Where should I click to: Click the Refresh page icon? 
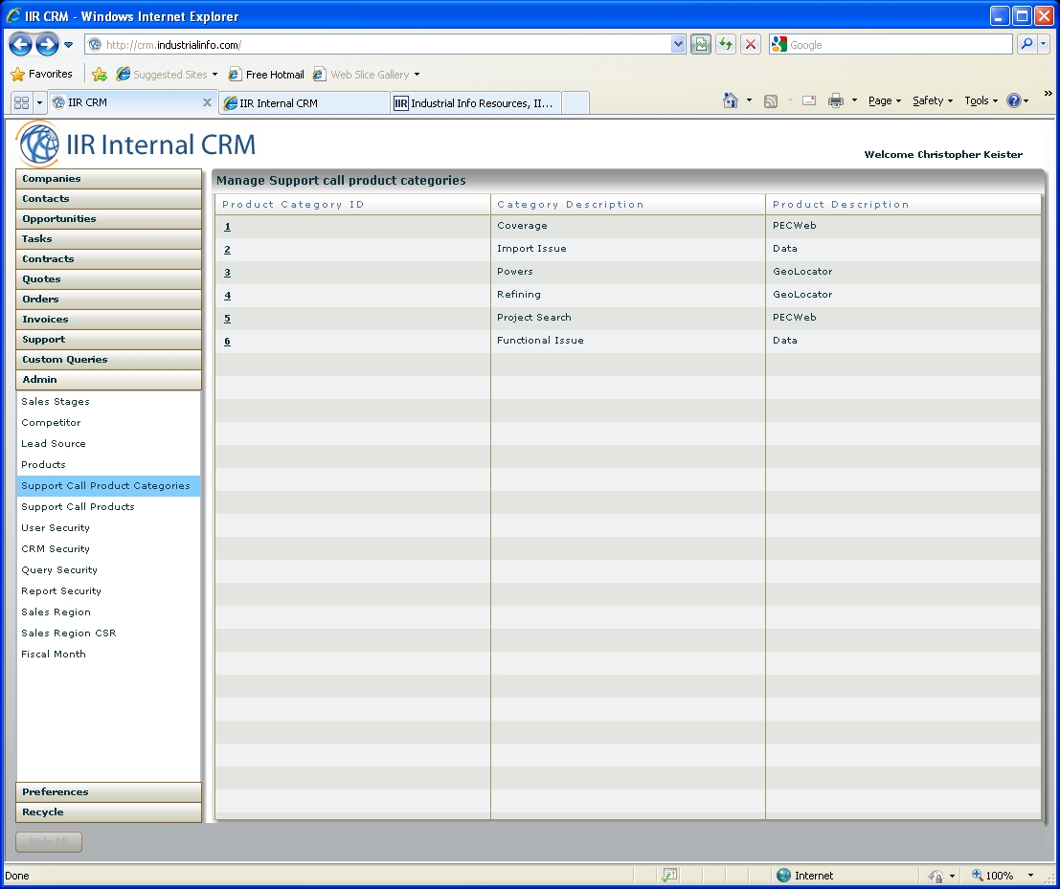[x=726, y=45]
